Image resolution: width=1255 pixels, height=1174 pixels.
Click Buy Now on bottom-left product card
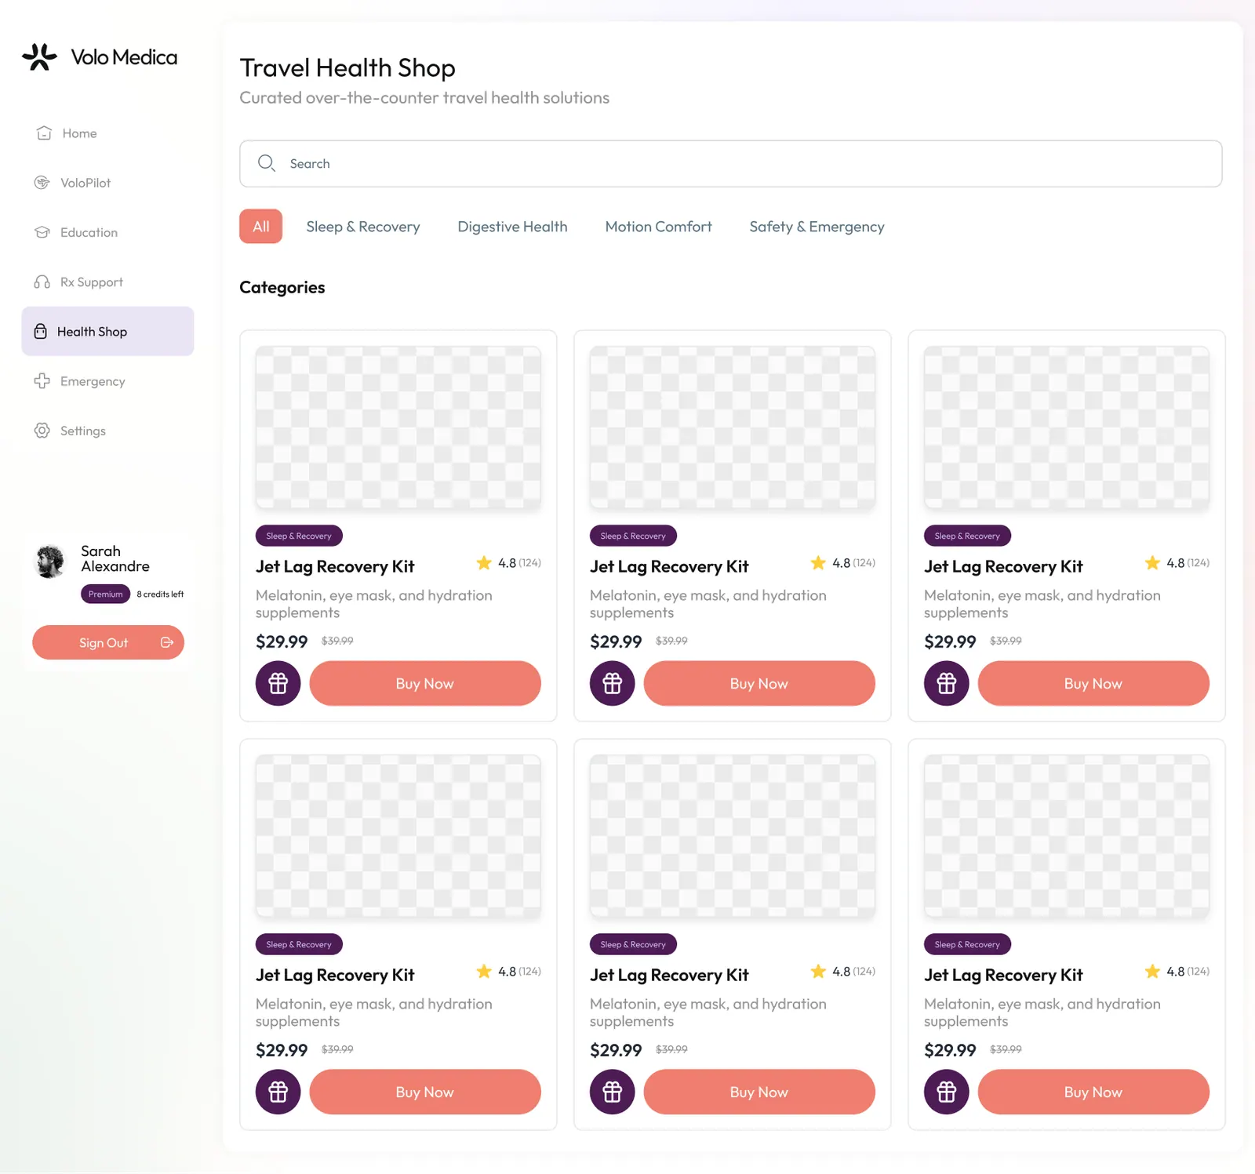click(425, 1092)
